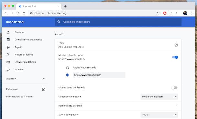
Task: Open the home page via Home icon
Action: (x=24, y=13)
